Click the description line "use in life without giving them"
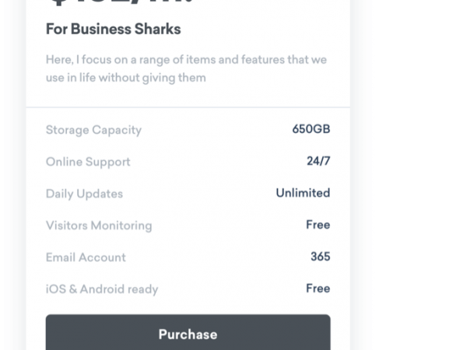The image size is (467, 350). tap(125, 78)
